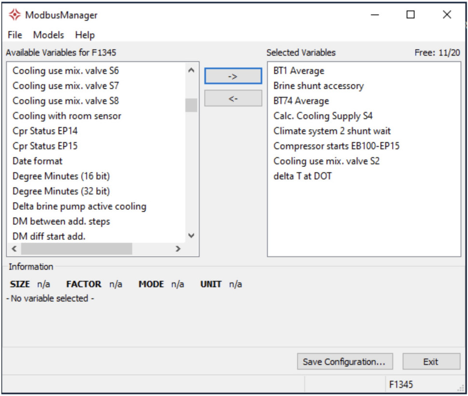This screenshot has width=468, height=396.
Task: Open the Help menu
Action: tap(85, 35)
